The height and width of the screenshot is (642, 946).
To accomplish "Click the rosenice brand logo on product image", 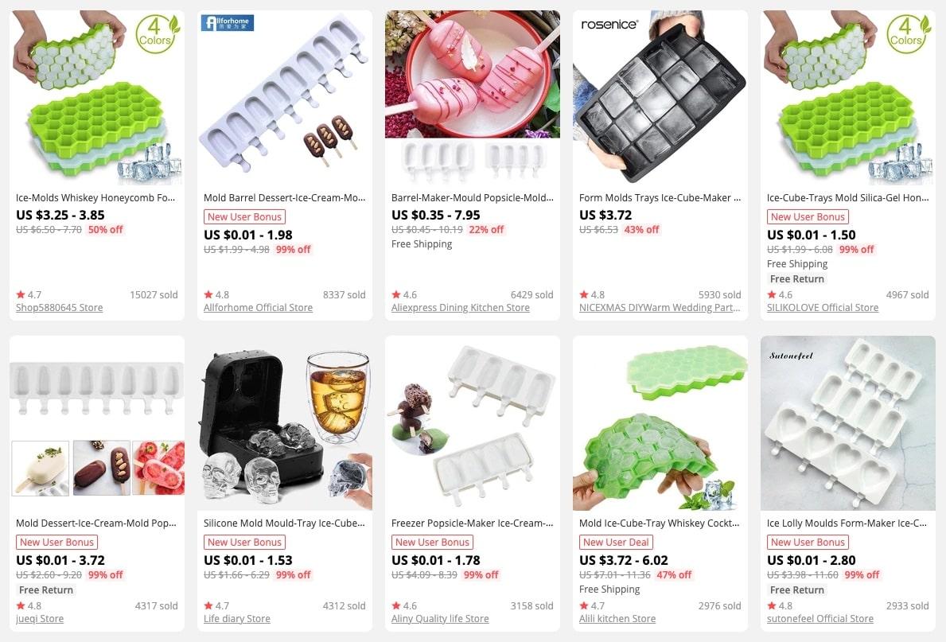I will pyautogui.click(x=609, y=24).
